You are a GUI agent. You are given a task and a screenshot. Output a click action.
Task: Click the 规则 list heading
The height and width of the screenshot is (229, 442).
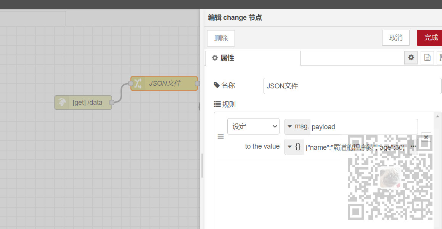coord(225,104)
